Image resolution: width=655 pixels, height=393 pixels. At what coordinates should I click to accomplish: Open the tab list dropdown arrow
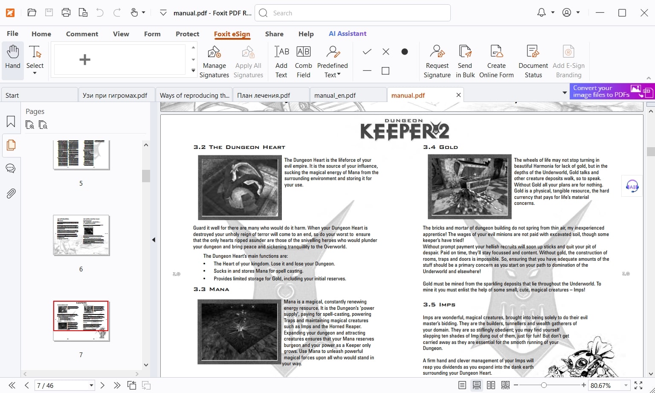click(x=565, y=93)
